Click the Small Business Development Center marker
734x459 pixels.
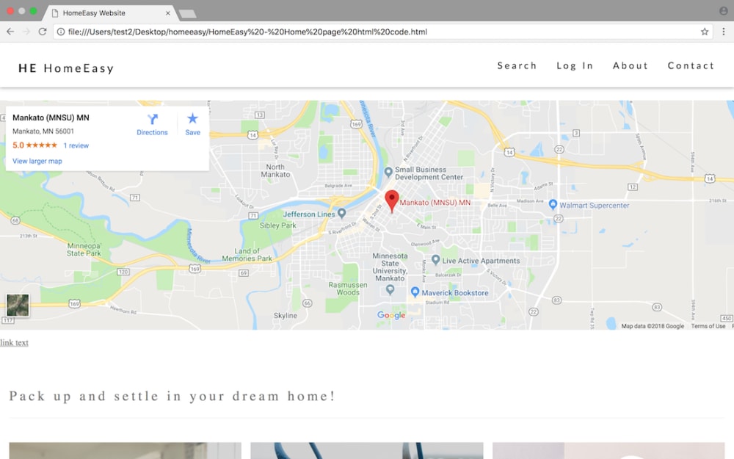(388, 173)
